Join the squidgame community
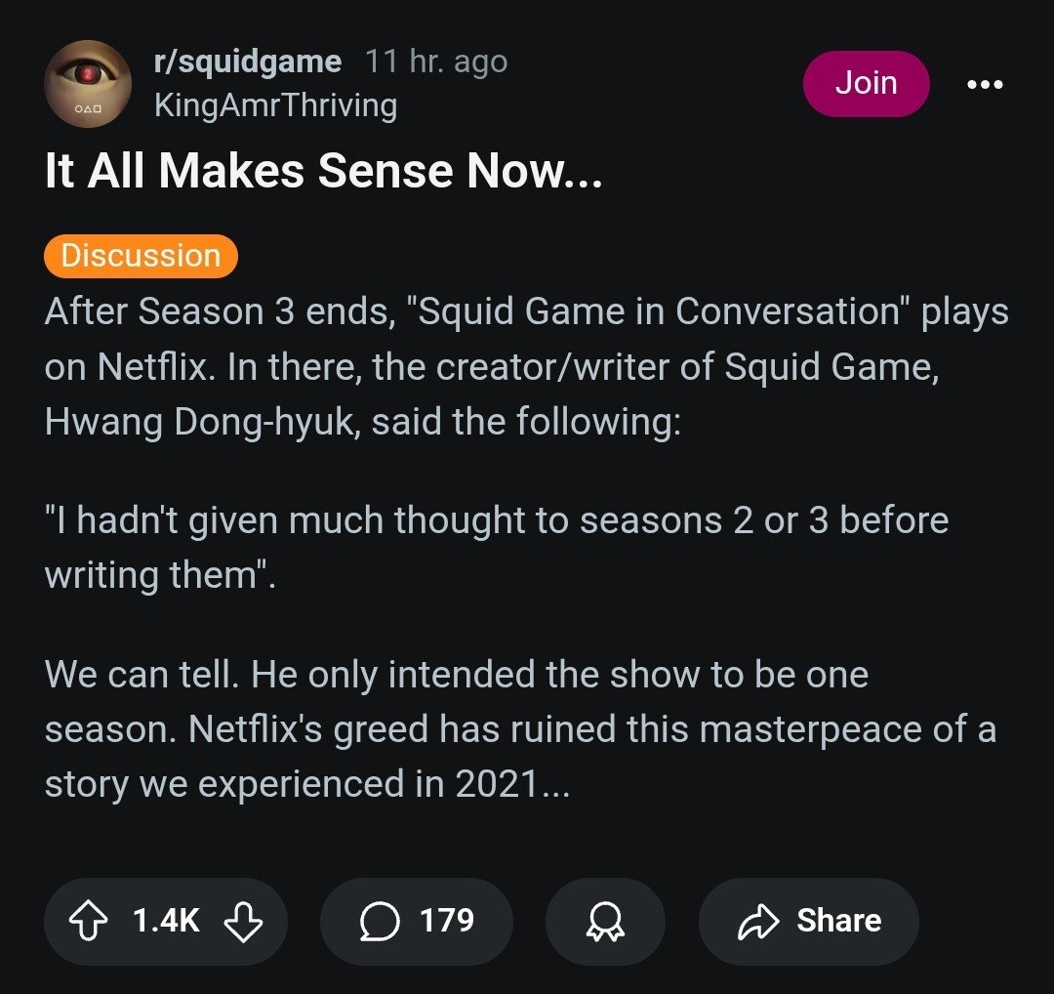1054x994 pixels. 866,84
